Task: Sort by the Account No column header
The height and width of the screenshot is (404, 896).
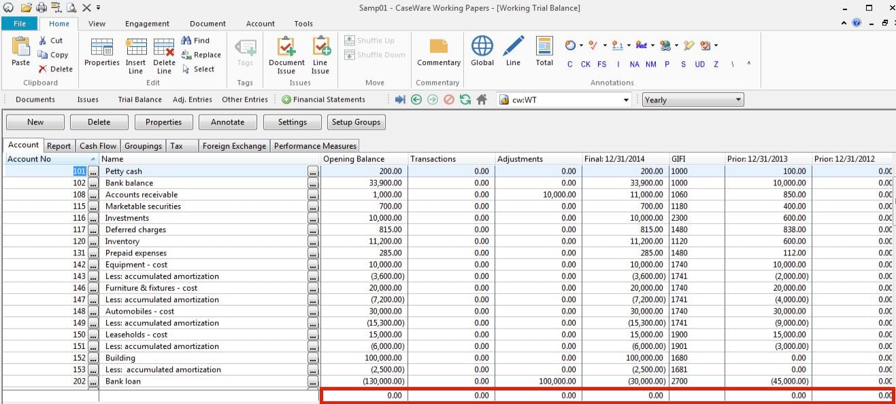Action: tap(50, 159)
